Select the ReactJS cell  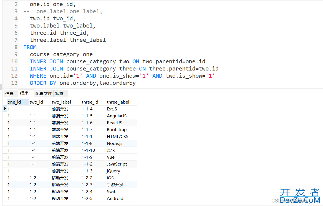[x=121, y=123]
